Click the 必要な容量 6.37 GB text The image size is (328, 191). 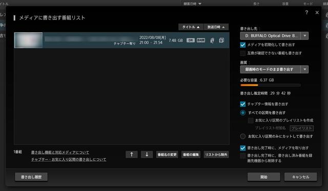(257, 80)
